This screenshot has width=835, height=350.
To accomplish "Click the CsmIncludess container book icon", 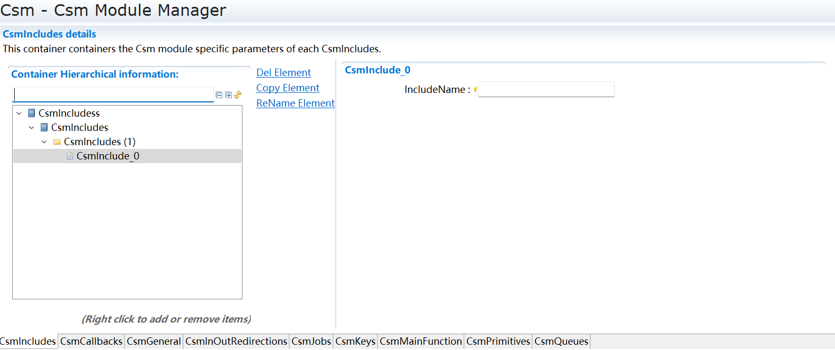I will tap(32, 113).
